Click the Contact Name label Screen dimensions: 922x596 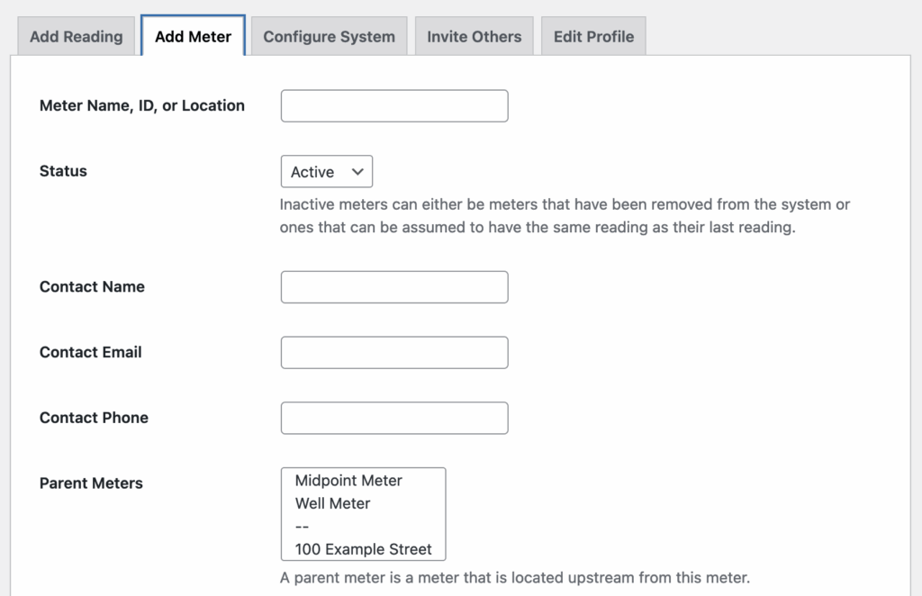click(x=92, y=286)
